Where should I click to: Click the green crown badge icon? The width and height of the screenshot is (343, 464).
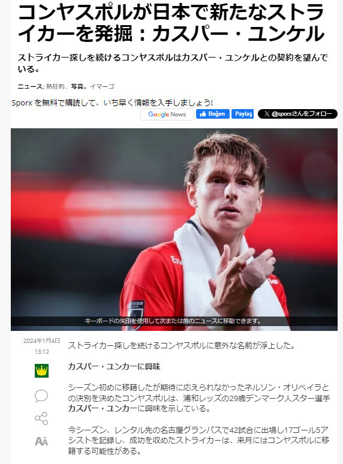pyautogui.click(x=41, y=371)
